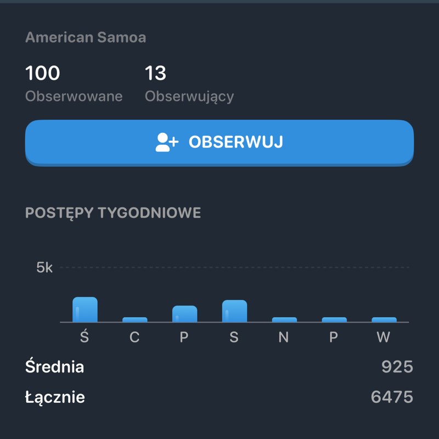Click the number 13 followers count

pos(155,73)
